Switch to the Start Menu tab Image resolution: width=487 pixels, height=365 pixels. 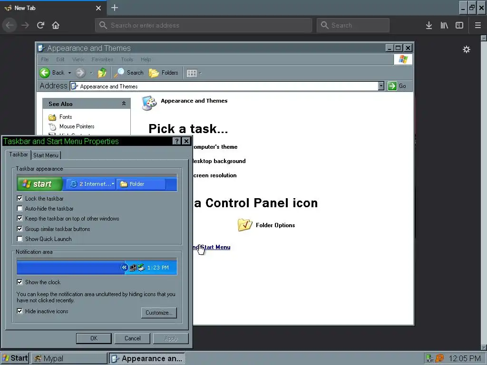[x=46, y=155]
